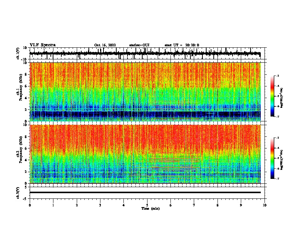Click the "ch.1(V)" waveform axis label
This screenshot has width=298, height=230.
click(18, 53)
